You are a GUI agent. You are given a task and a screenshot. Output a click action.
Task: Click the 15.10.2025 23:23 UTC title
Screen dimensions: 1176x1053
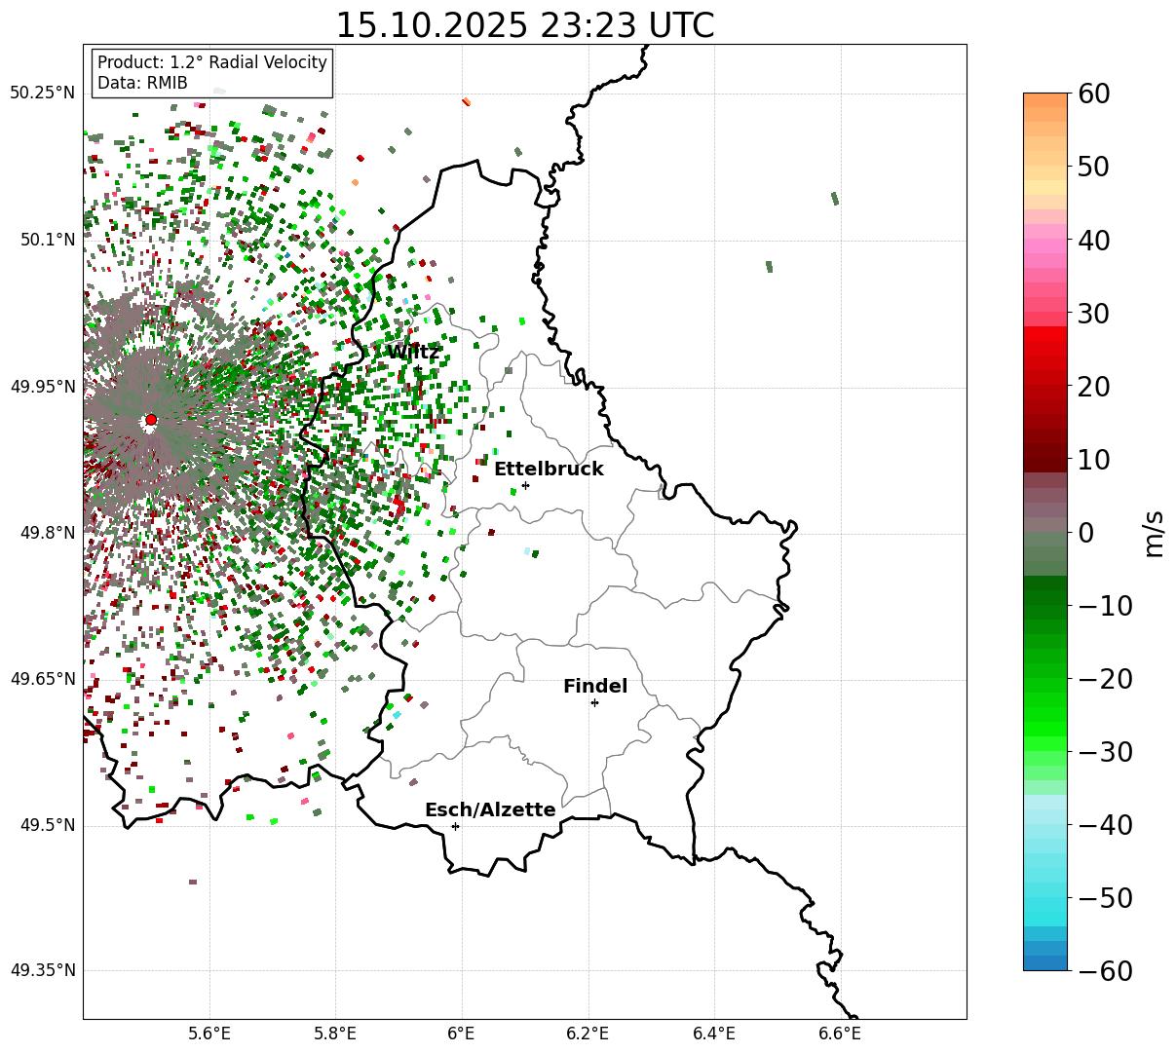524,25
